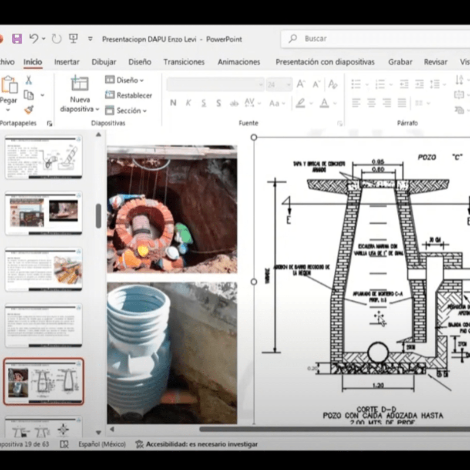470x470 pixels.
Task: Click the Undo arrow icon
Action: click(34, 39)
